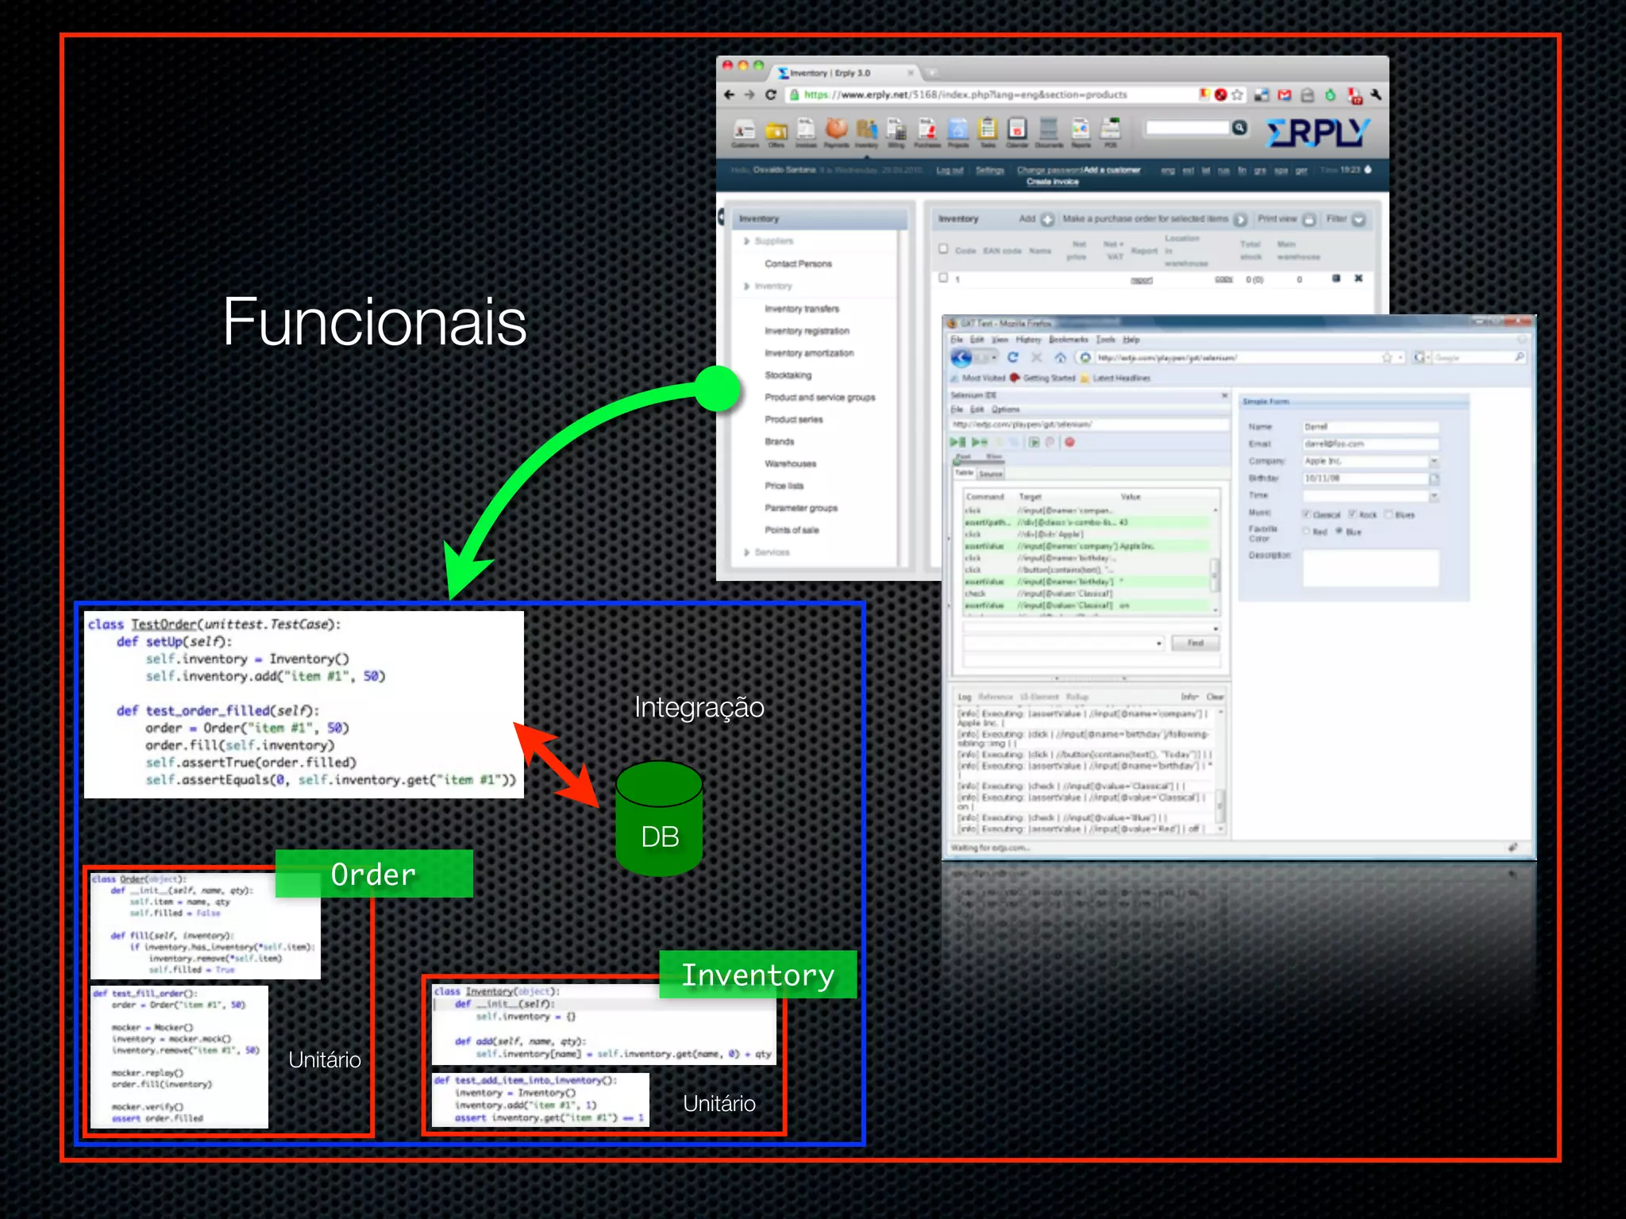The height and width of the screenshot is (1219, 1626).
Task: Click the Erply search magnifier button
Action: [x=1239, y=128]
